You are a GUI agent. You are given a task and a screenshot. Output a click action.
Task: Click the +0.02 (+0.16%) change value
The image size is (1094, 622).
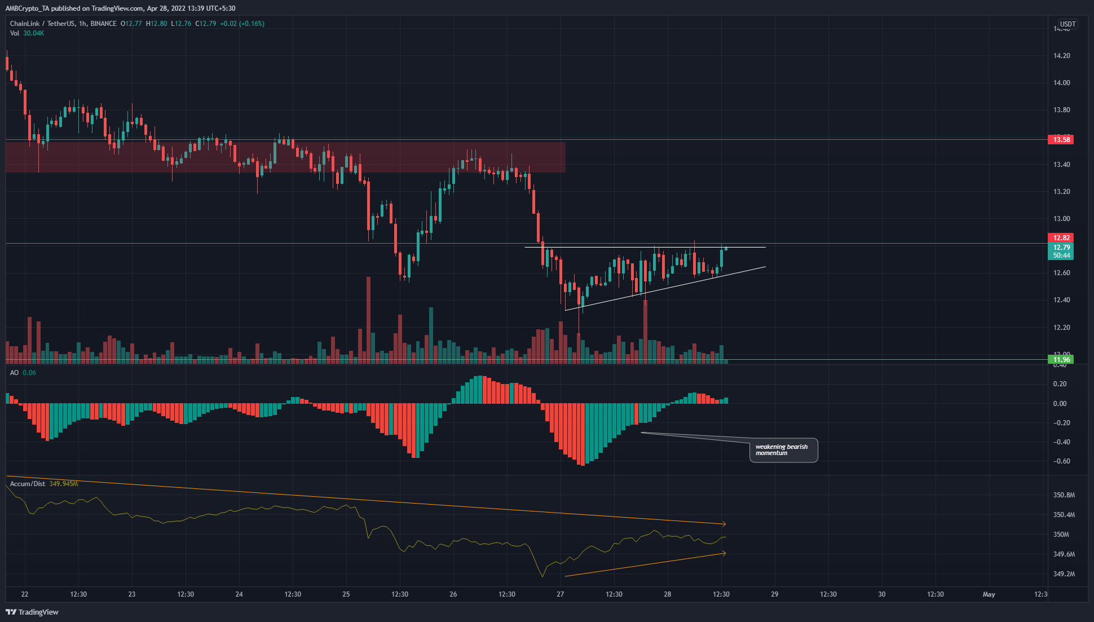click(242, 24)
